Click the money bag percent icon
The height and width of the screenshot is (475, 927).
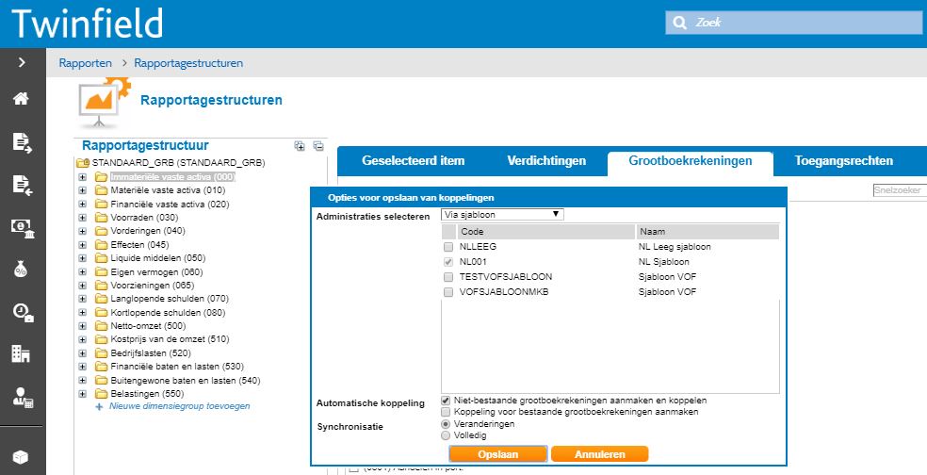tap(21, 269)
